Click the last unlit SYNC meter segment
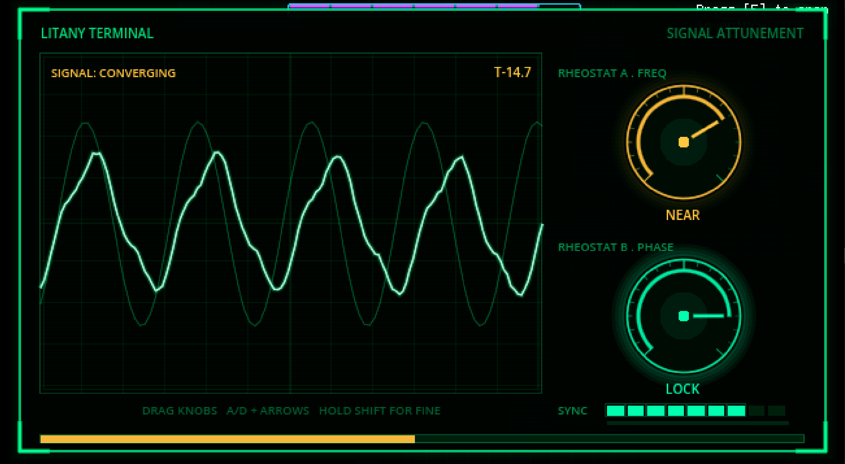 tap(777, 411)
